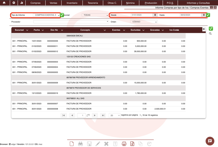Click the Desde date field

(x=142, y=15)
